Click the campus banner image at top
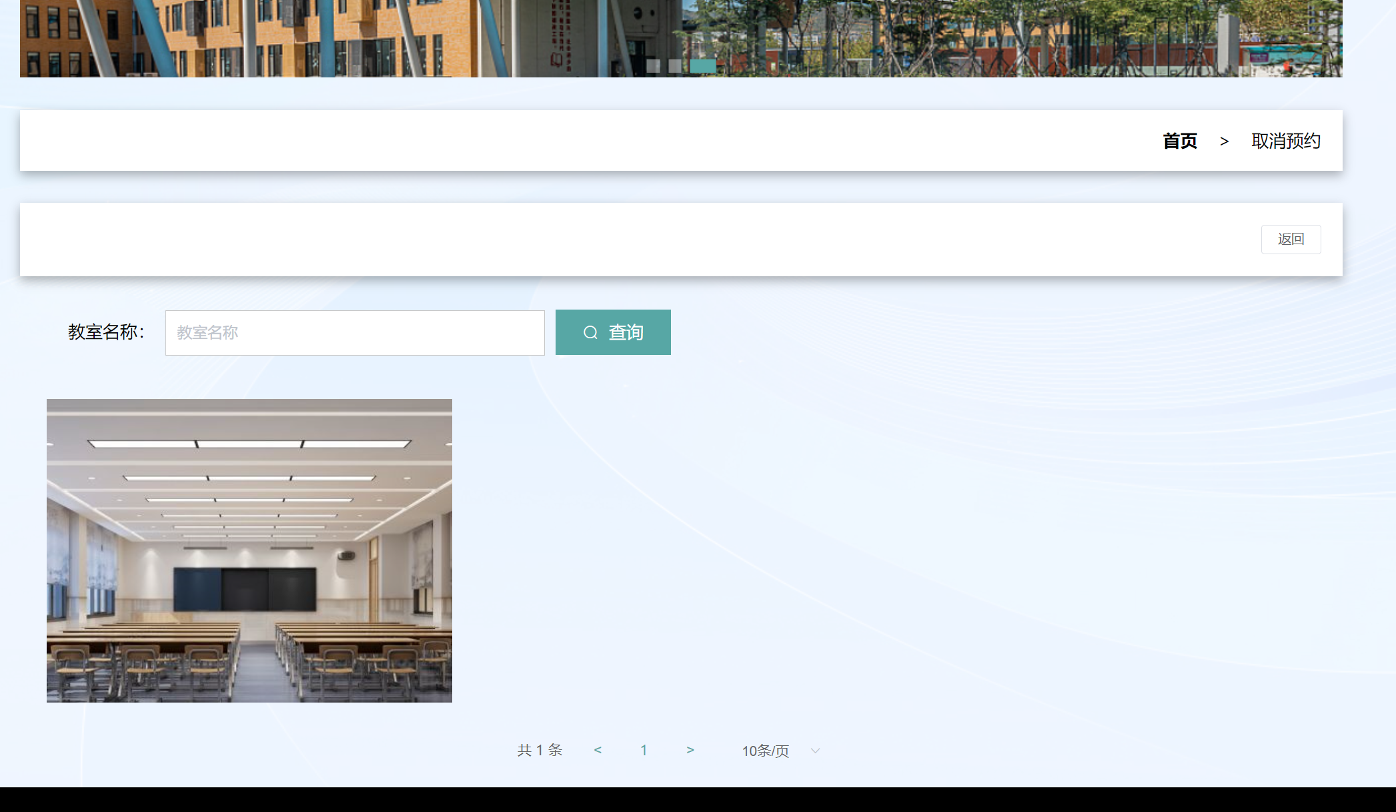The image size is (1396, 812). (x=680, y=37)
